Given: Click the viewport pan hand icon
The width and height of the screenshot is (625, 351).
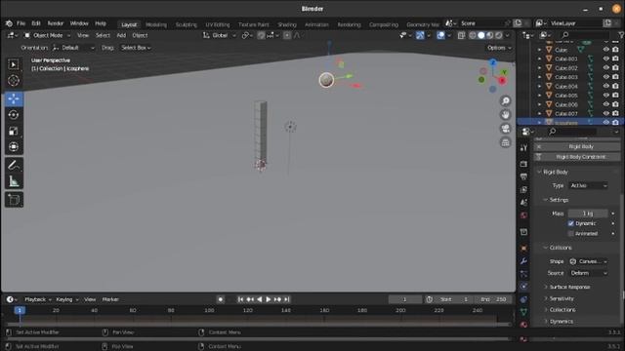Looking at the screenshot, I should tap(506, 115).
